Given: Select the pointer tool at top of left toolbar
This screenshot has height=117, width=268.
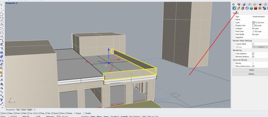Looking at the screenshot, I should [x=2, y=5].
